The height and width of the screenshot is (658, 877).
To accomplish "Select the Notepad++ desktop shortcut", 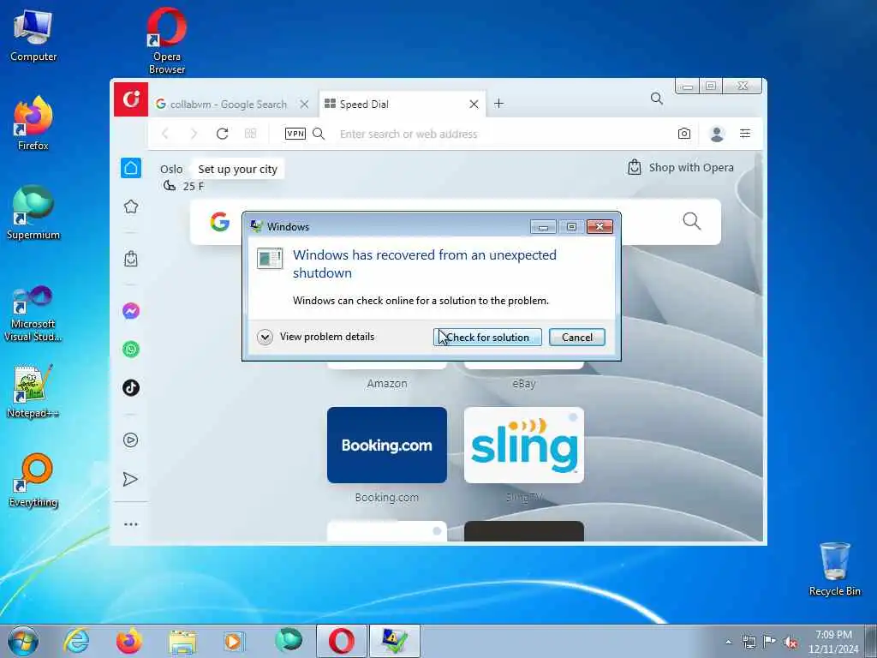I will (33, 392).
